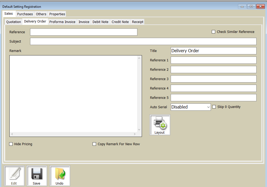
Task: Switch to the Receipt tab
Action: 138,22
